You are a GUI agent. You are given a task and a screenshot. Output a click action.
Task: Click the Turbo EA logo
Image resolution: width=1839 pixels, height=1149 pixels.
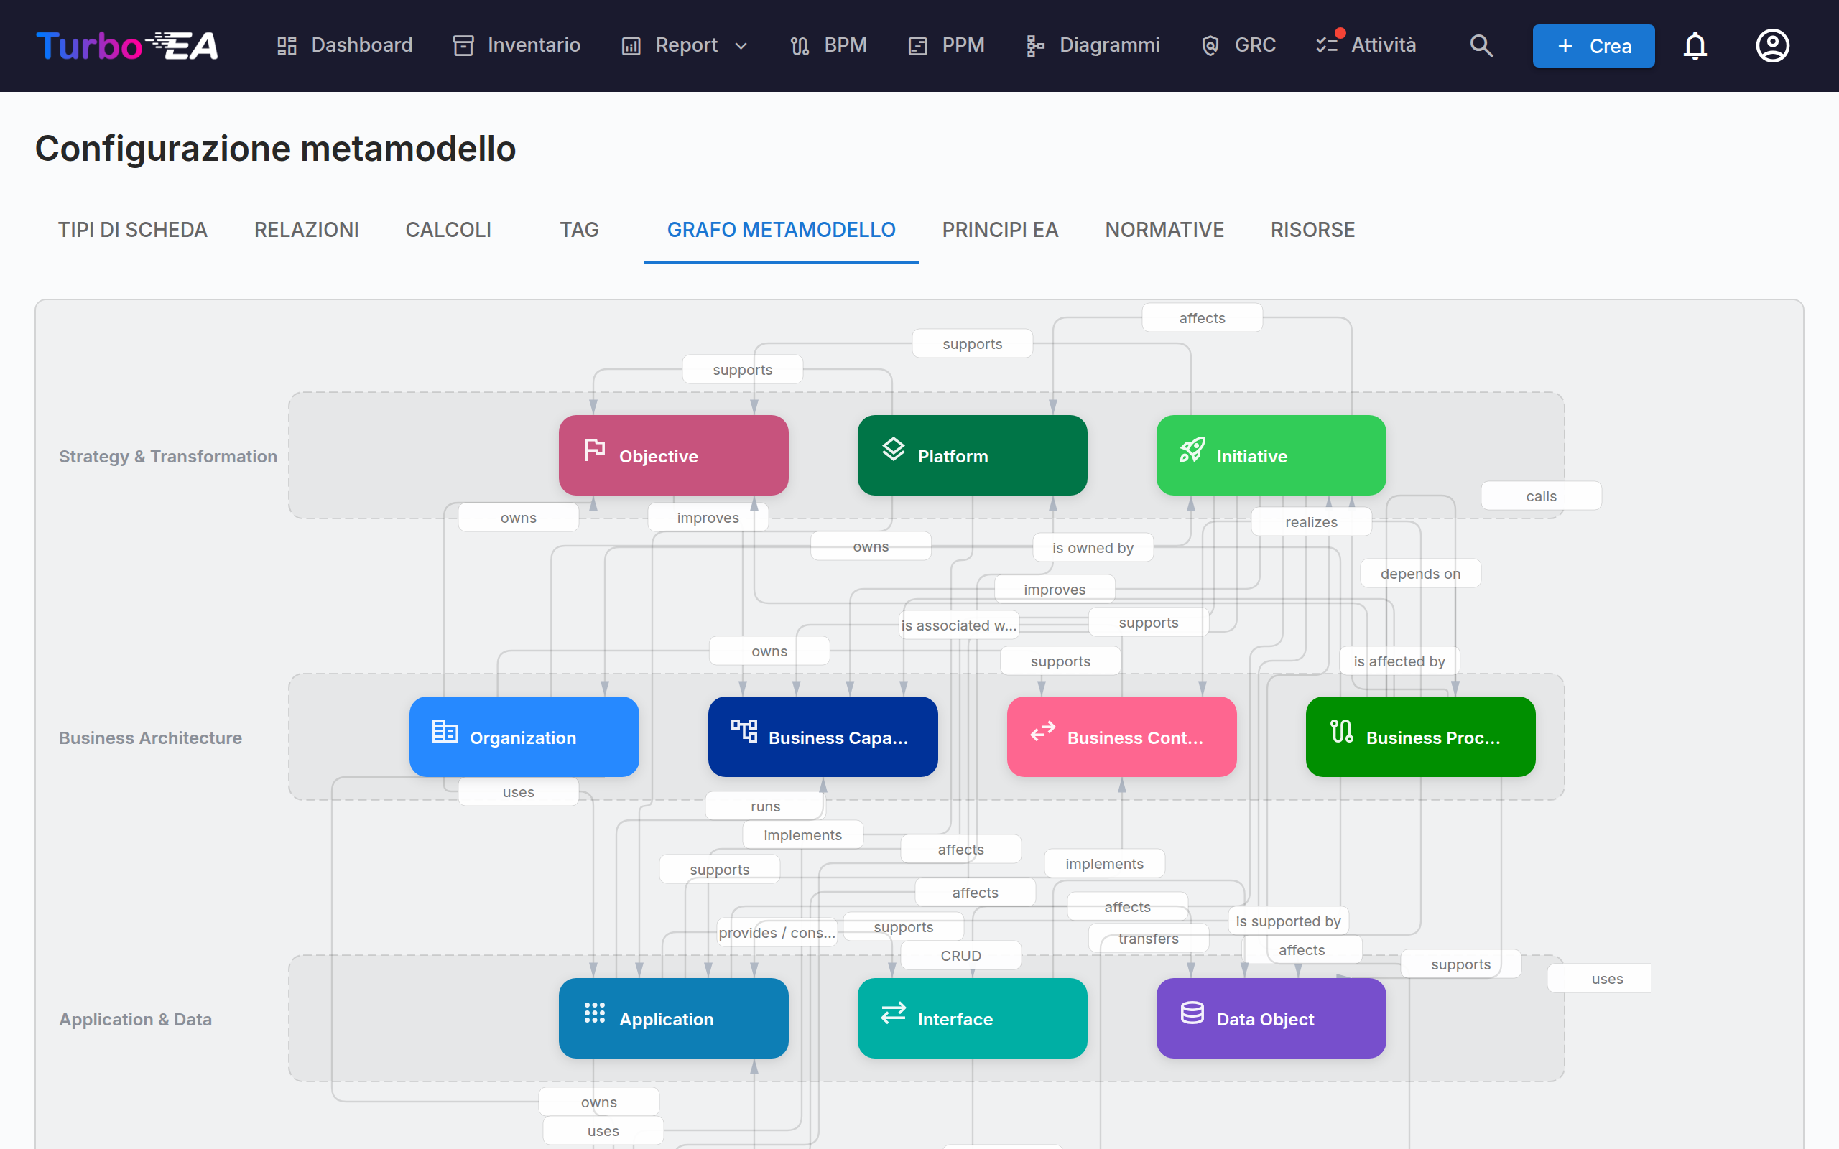tap(127, 45)
